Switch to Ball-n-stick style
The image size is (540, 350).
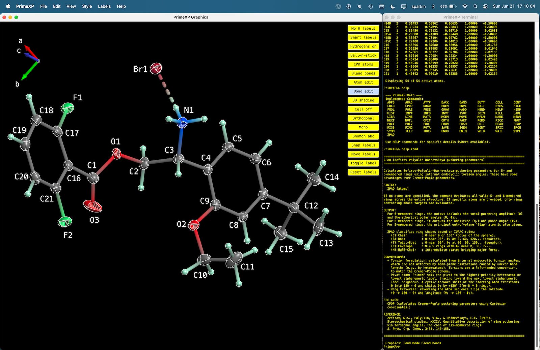363,55
